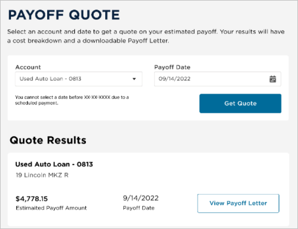Click the Payoff Date caption in results
The image size is (298, 229).
(x=138, y=208)
